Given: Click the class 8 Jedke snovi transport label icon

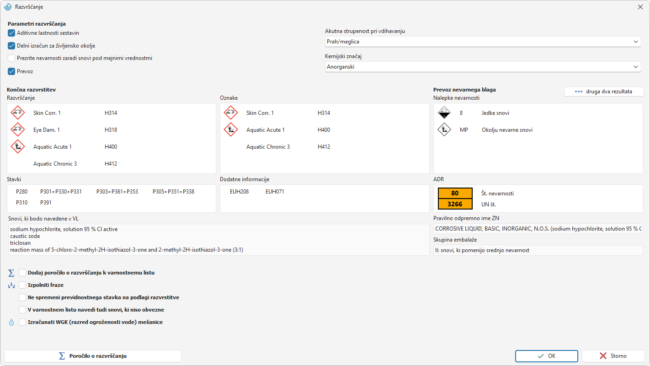Looking at the screenshot, I should point(444,113).
